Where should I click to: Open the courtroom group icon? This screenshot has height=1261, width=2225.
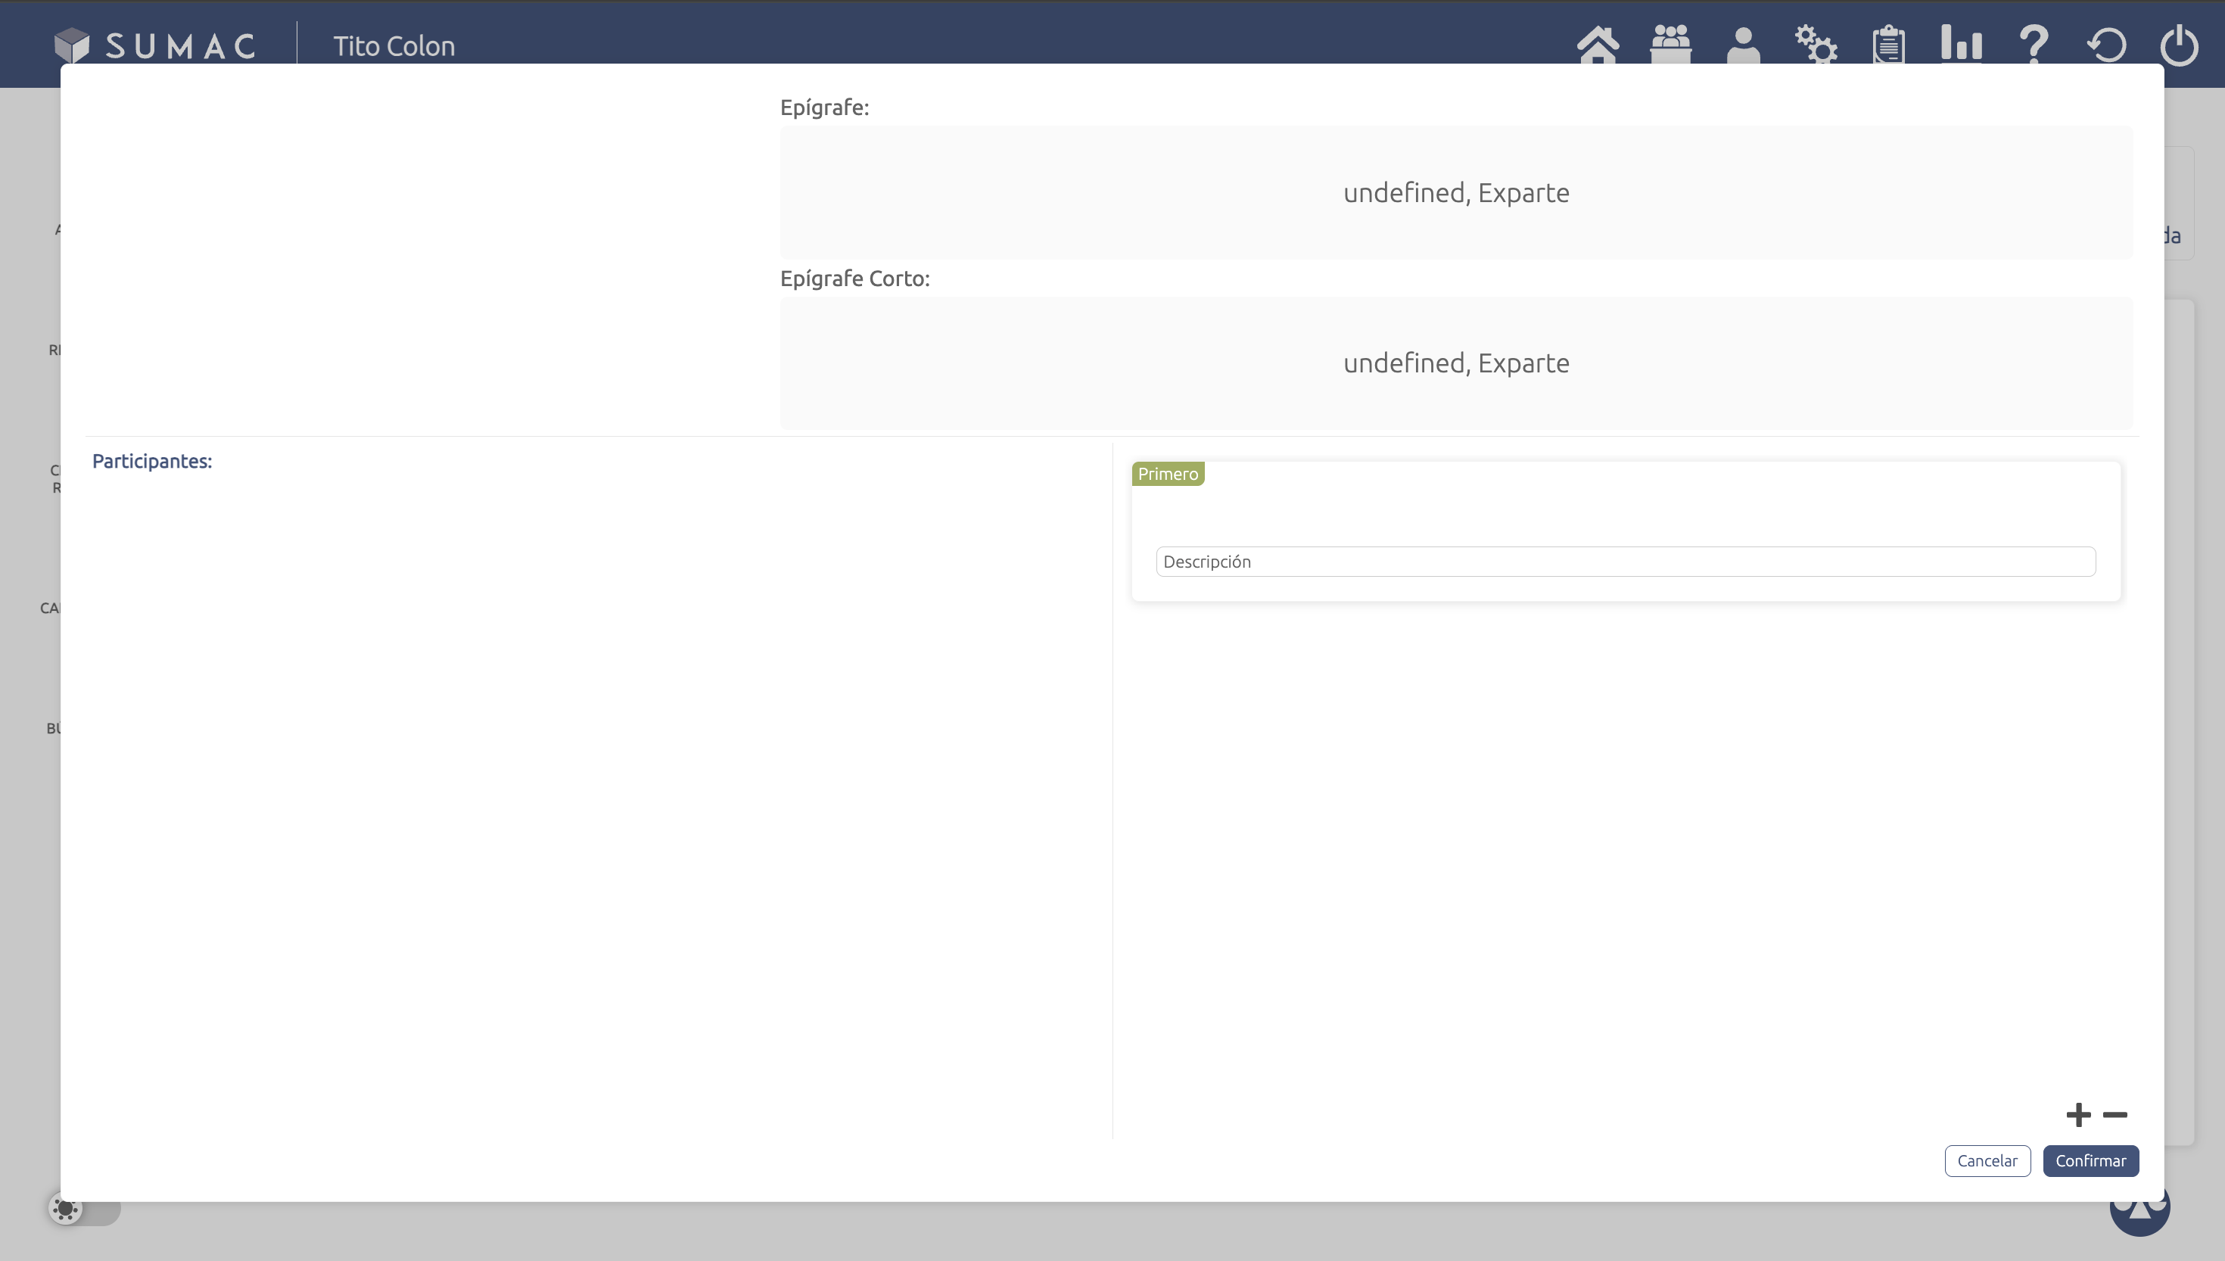1670,43
